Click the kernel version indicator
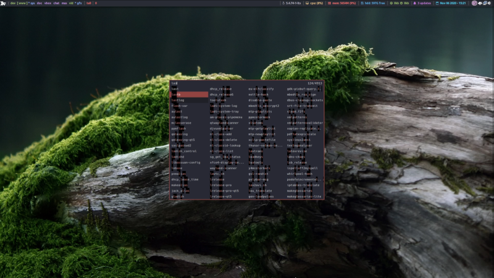The image size is (494, 278). (290, 3)
